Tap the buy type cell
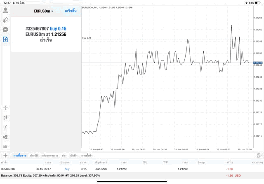The image size is (264, 184). [67, 169]
